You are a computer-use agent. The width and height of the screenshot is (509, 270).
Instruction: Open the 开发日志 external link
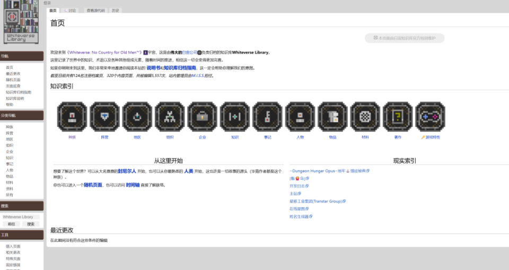pos(299,186)
